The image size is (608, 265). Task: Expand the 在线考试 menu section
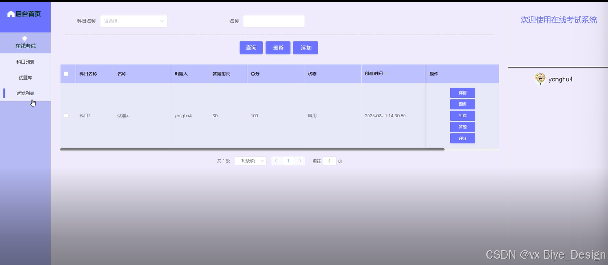[25, 46]
